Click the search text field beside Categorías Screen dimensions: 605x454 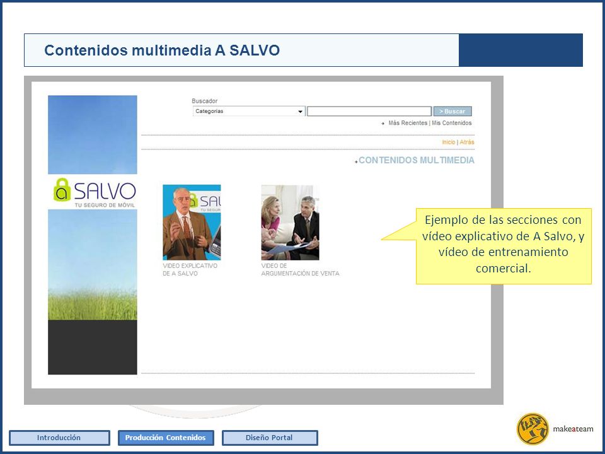369,111
